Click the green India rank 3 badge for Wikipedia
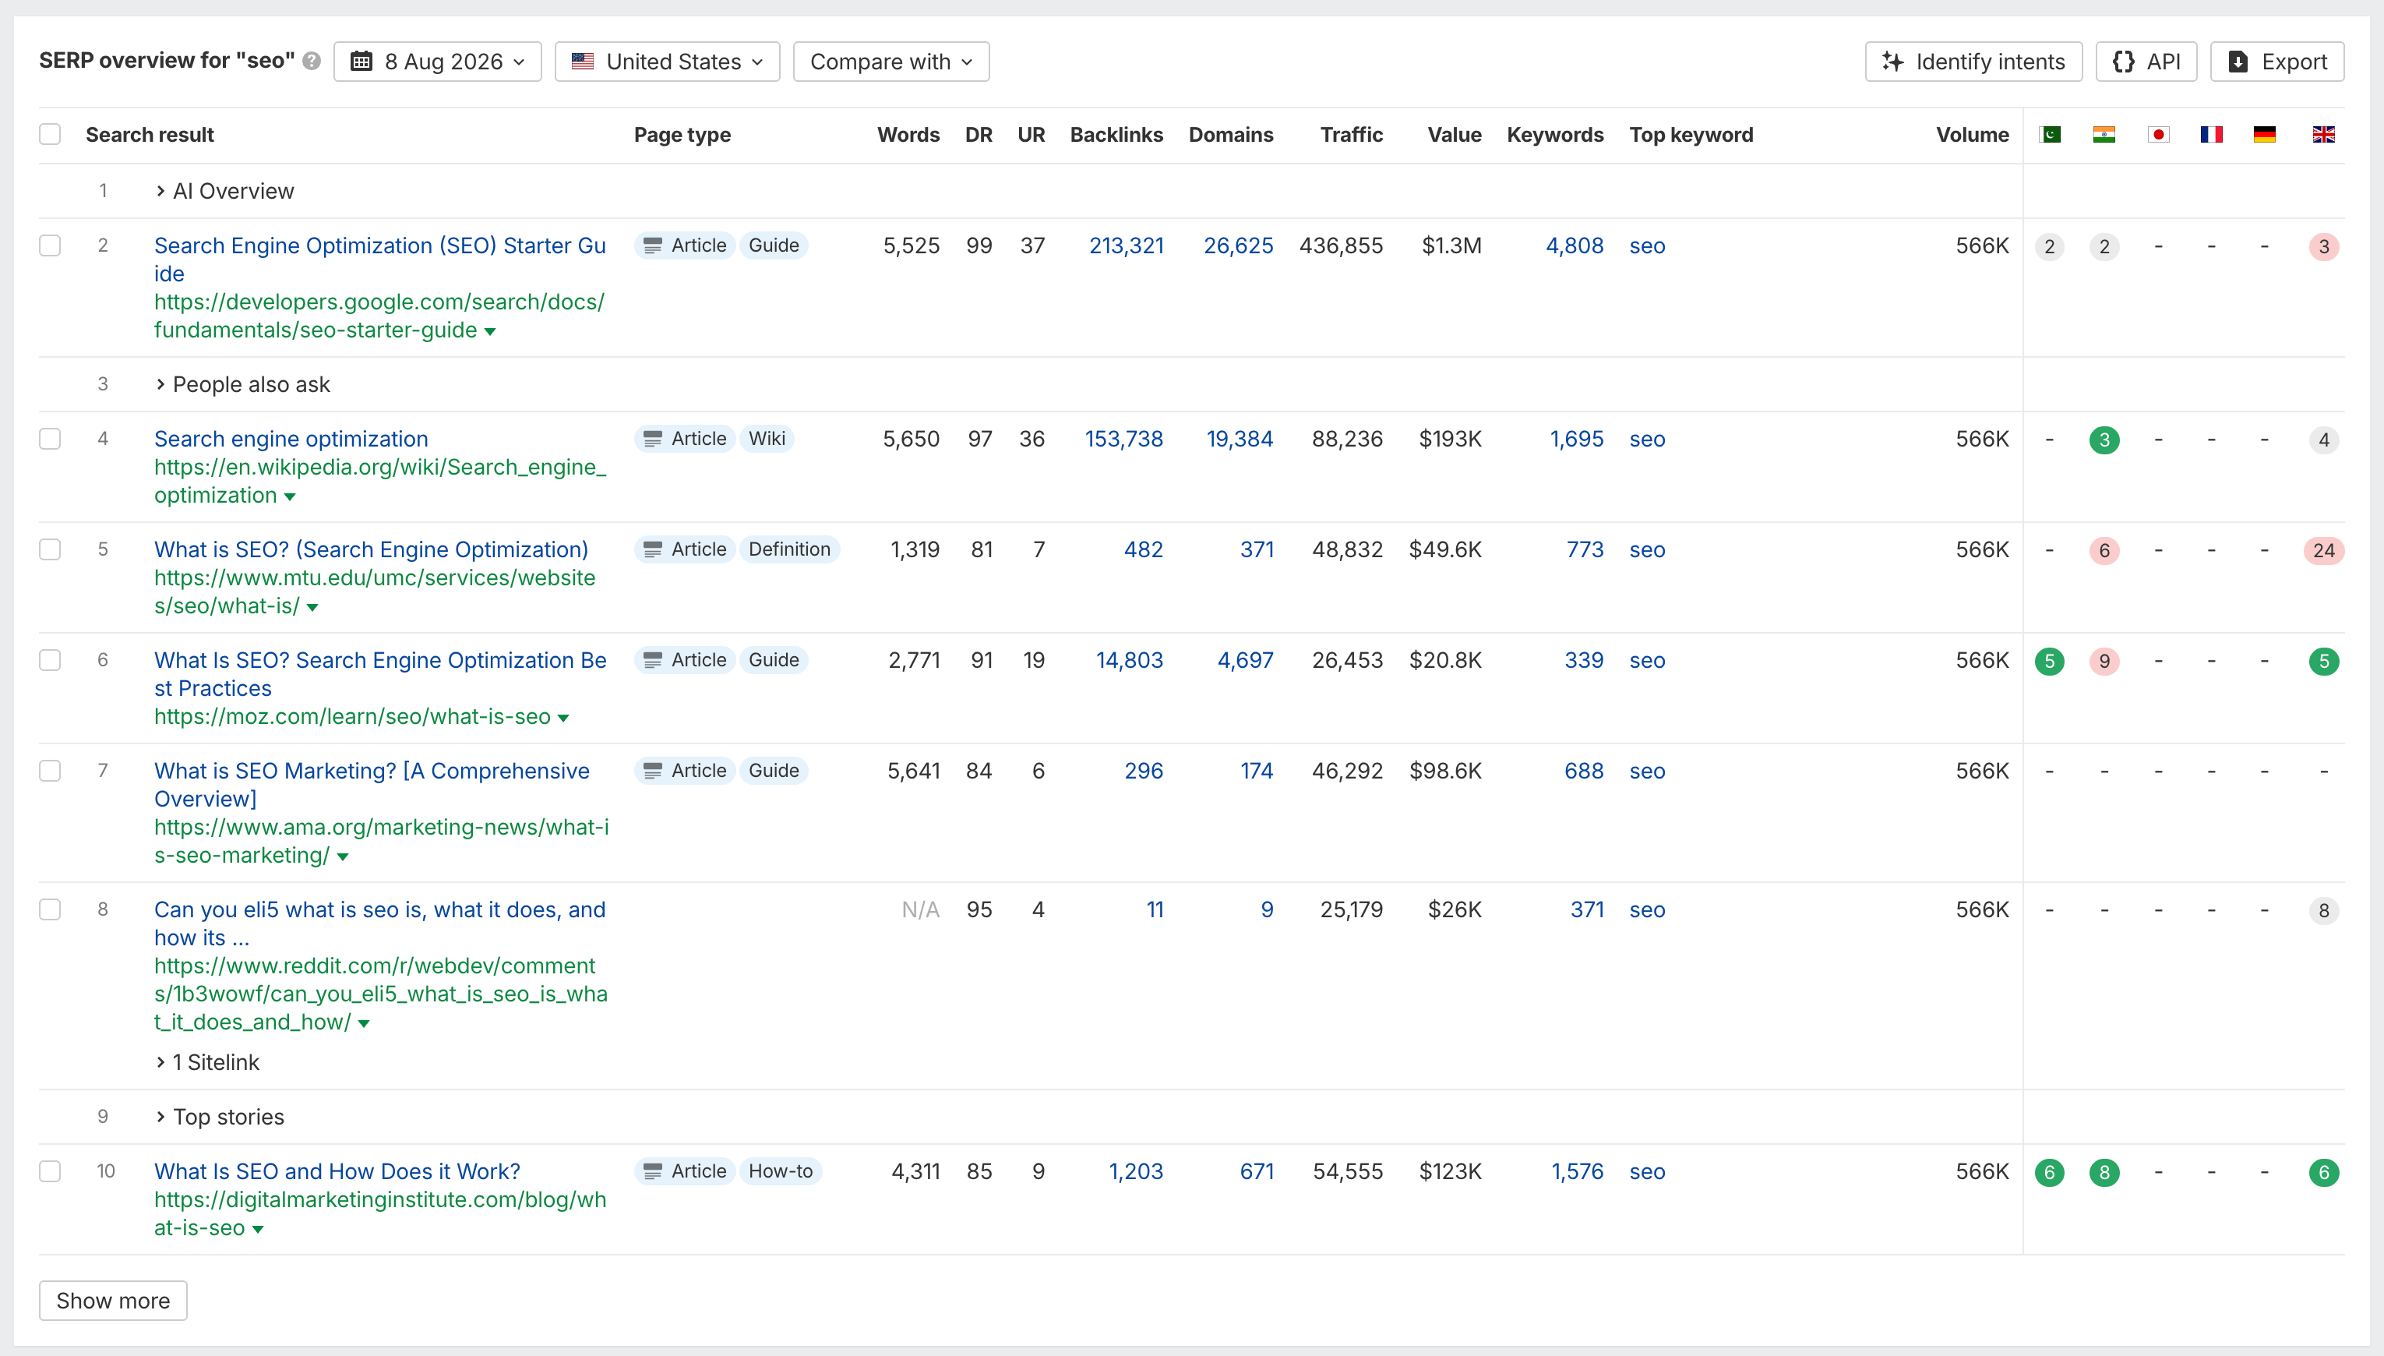 point(2104,440)
